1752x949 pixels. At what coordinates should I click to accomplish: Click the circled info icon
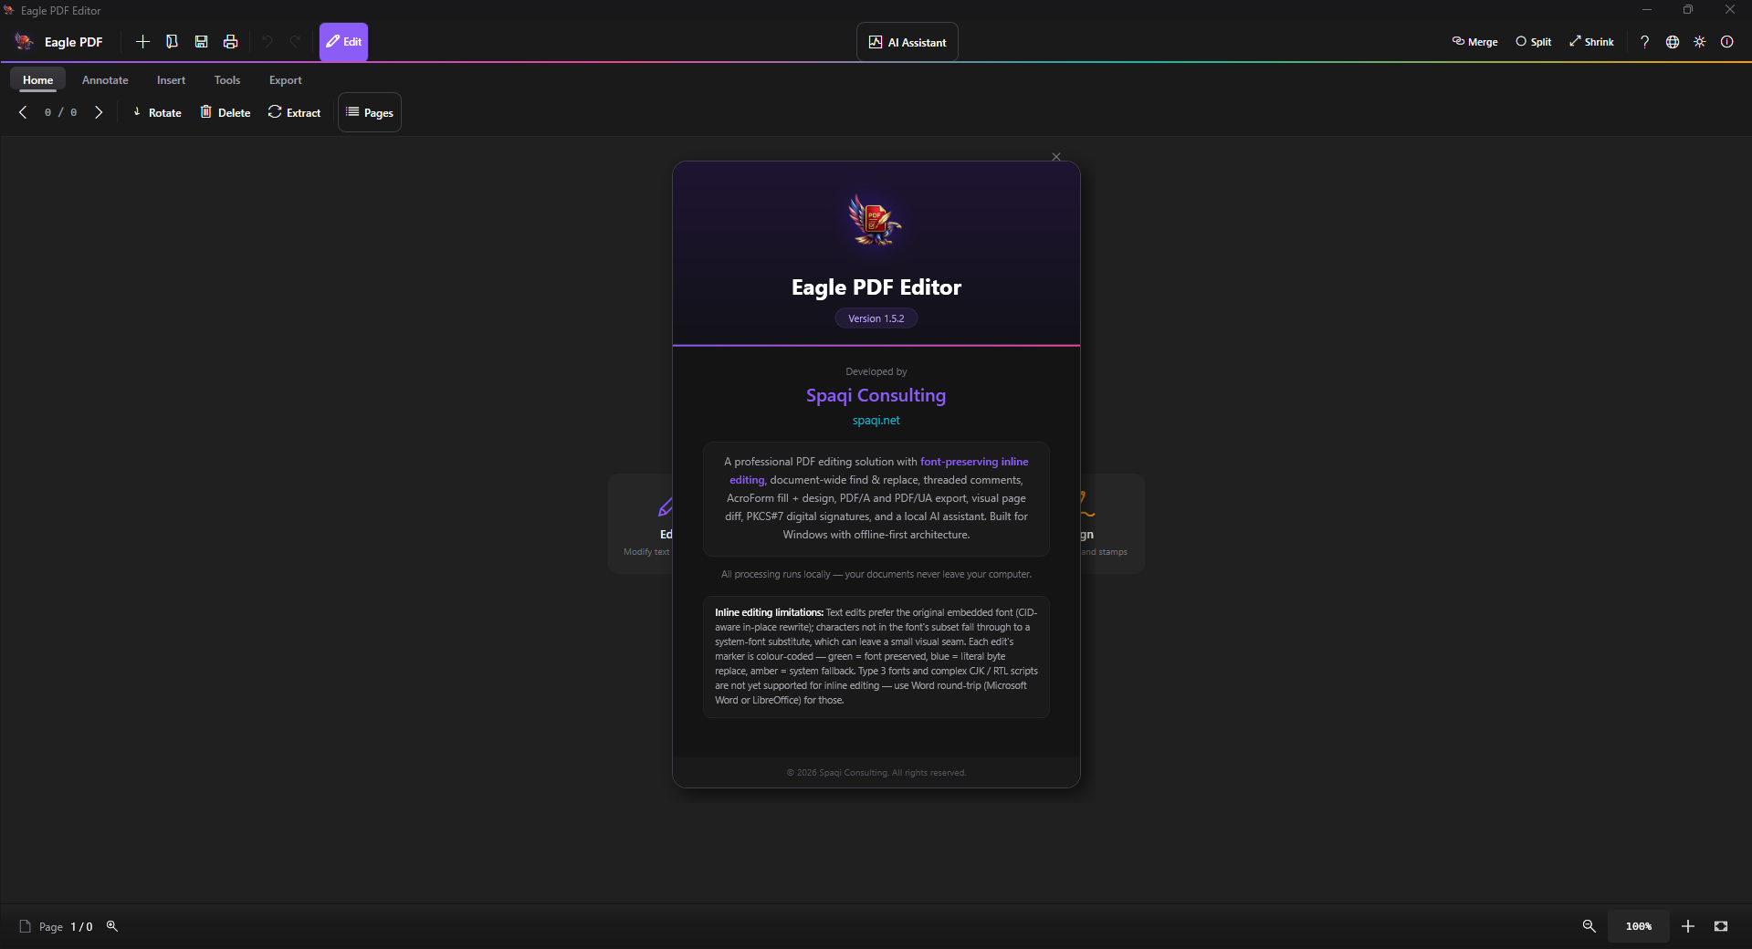(1727, 42)
